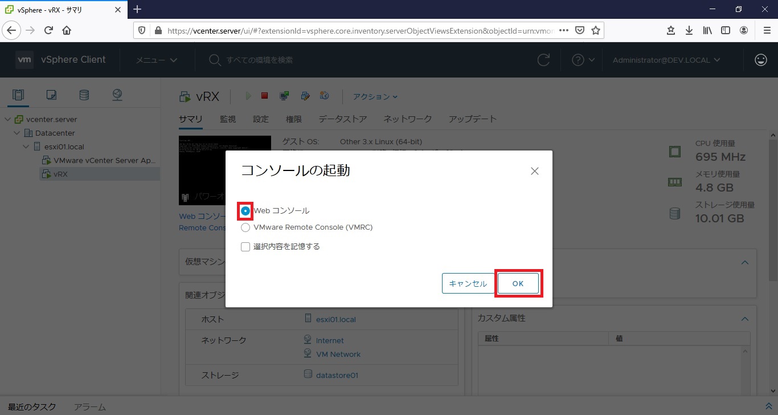Click the vSphere refresh icon
Viewport: 778px width, 415px height.
coord(543,60)
